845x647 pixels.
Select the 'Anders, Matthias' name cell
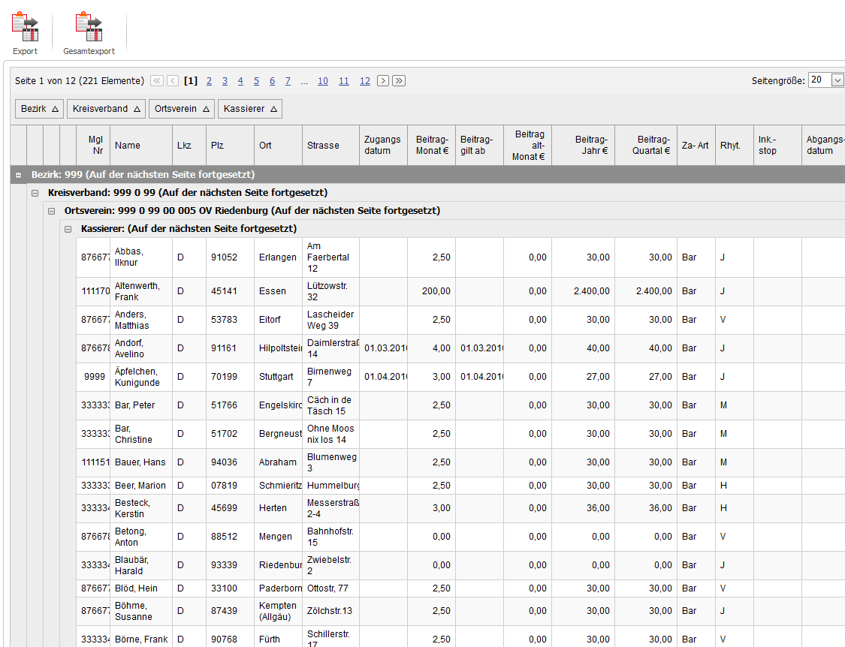pyautogui.click(x=141, y=320)
